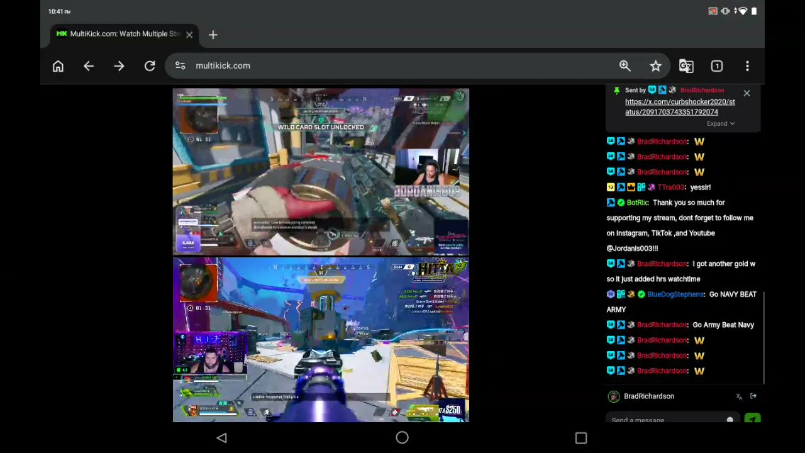Click TTra003's yellow 13 subscriber badge

click(611, 187)
